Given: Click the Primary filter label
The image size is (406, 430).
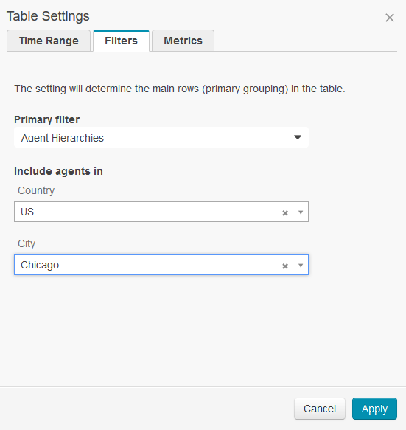Looking at the screenshot, I should coord(47,119).
